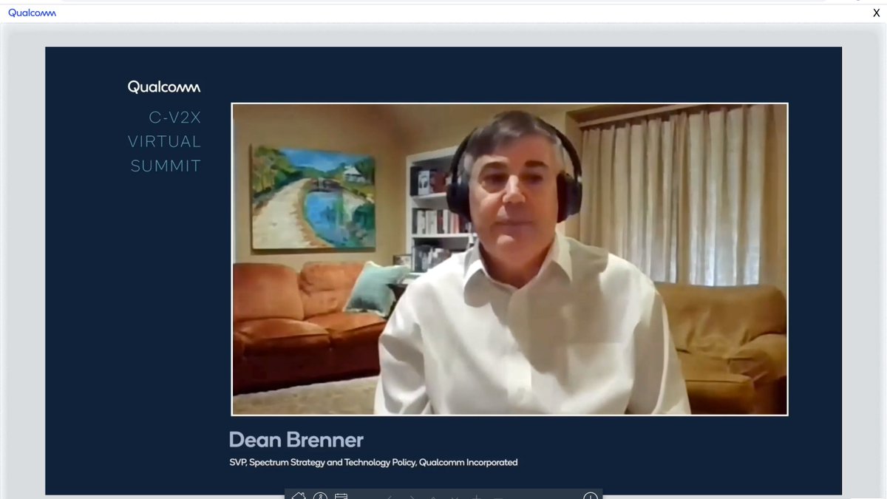Image resolution: width=887 pixels, height=499 pixels.
Task: Click the 'SUMMIT' title text
Action: click(166, 166)
